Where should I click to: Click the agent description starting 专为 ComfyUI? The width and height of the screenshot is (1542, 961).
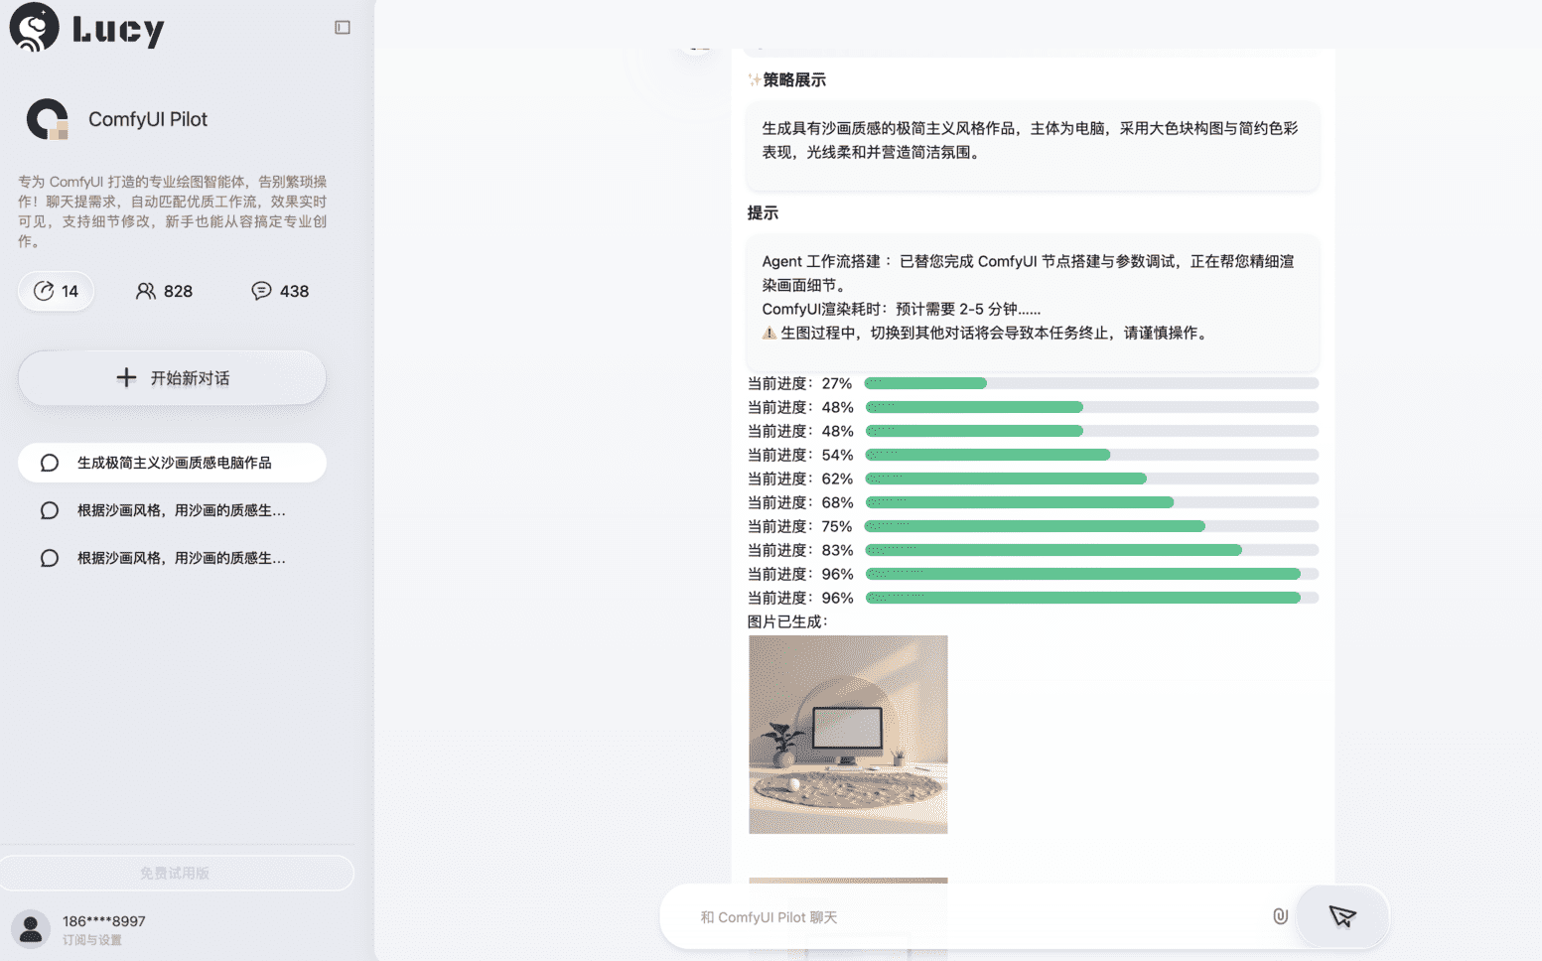click(172, 211)
